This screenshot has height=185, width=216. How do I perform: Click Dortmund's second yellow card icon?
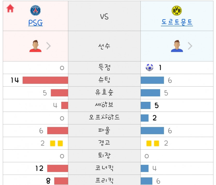point(157,143)
